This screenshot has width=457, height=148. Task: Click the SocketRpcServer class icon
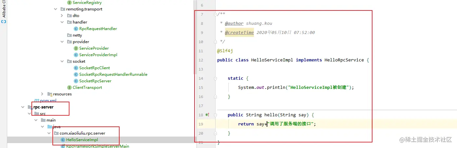pyautogui.click(x=76, y=81)
